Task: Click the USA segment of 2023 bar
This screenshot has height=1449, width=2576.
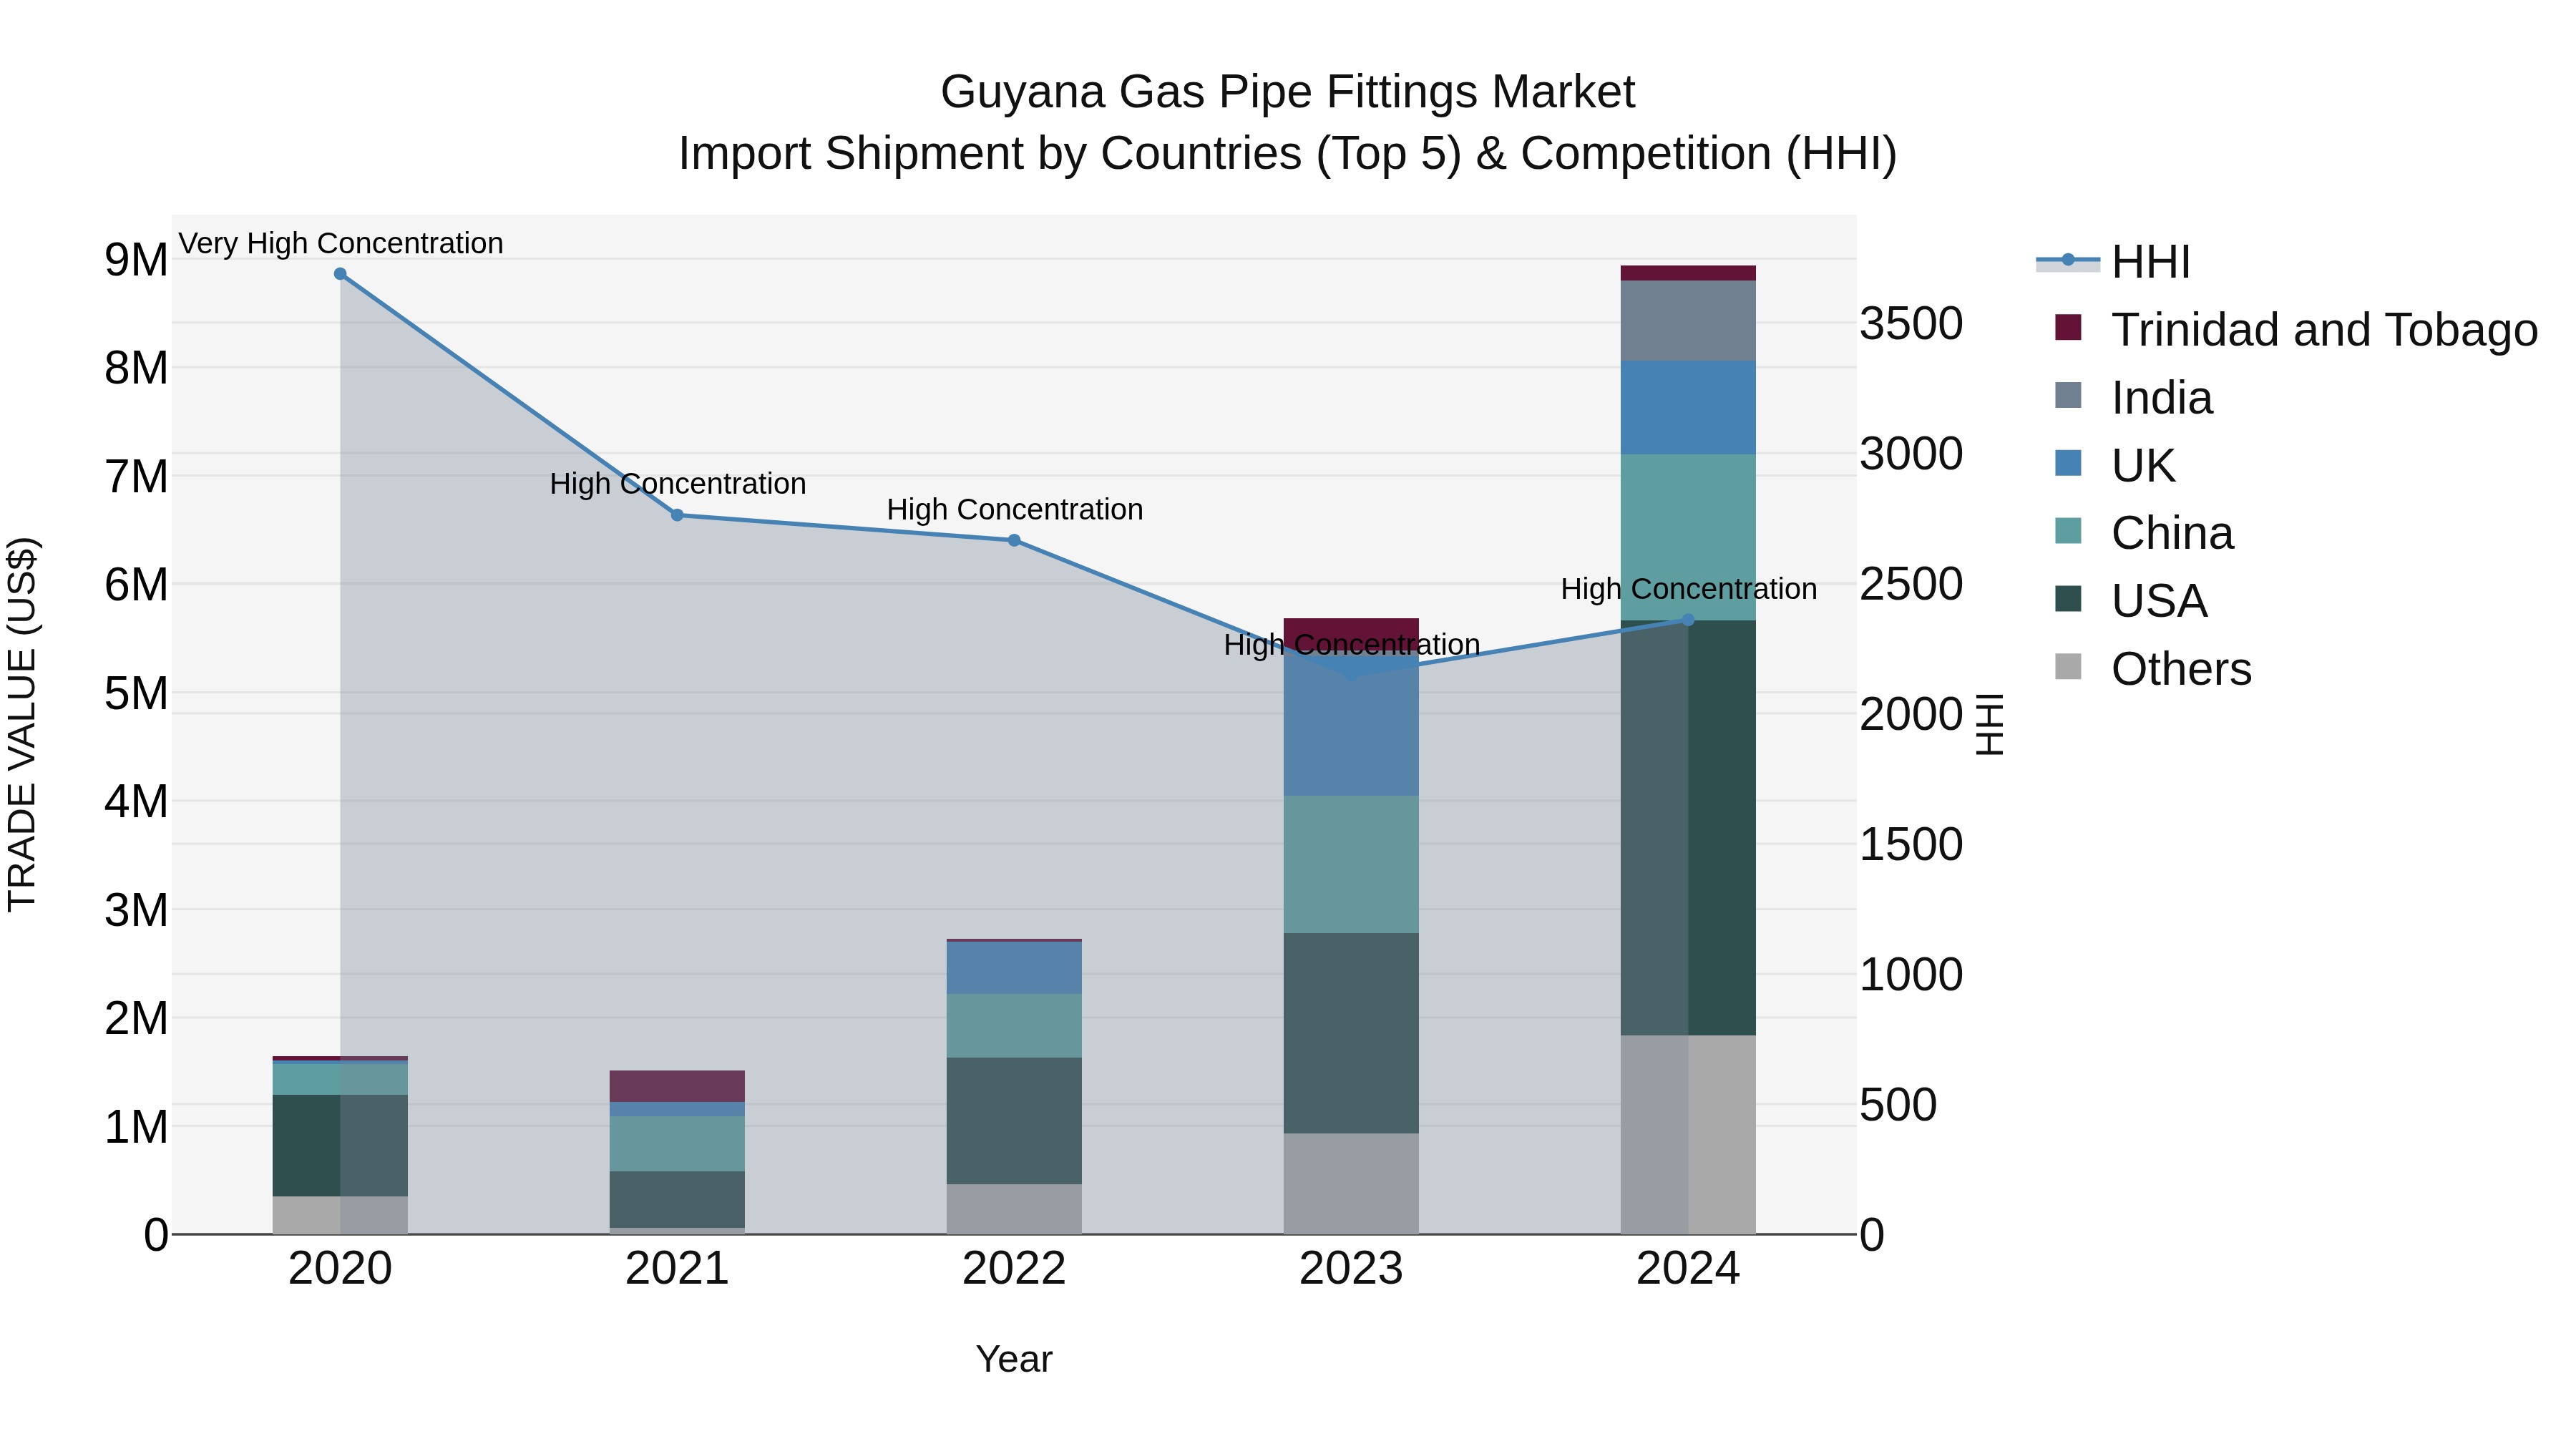Action: pos(1351,1033)
